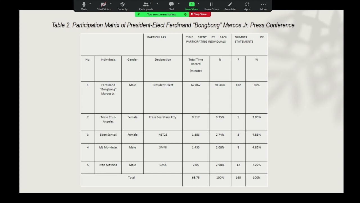The width and height of the screenshot is (360, 203).
Task: Mute the microphone in Zoom toolbar
Action: tap(84, 6)
